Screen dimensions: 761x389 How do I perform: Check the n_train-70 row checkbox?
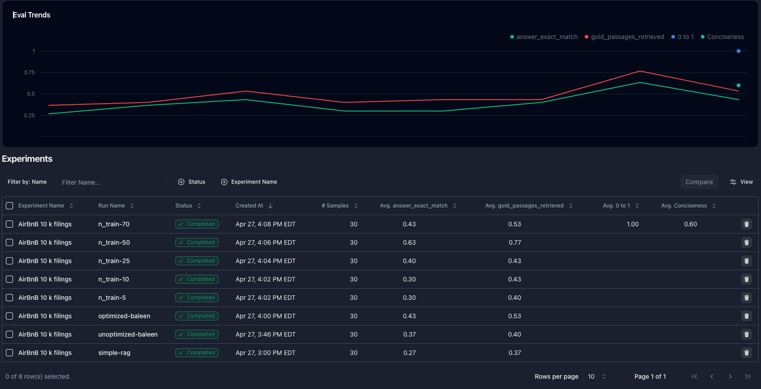coord(9,224)
